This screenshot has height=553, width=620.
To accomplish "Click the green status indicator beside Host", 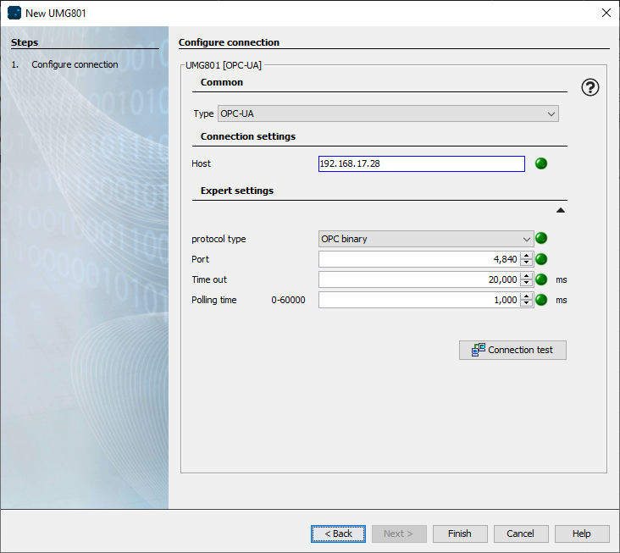I will pos(541,163).
